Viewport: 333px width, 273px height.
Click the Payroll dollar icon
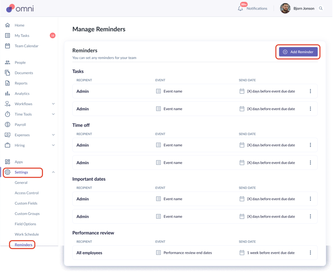8,124
